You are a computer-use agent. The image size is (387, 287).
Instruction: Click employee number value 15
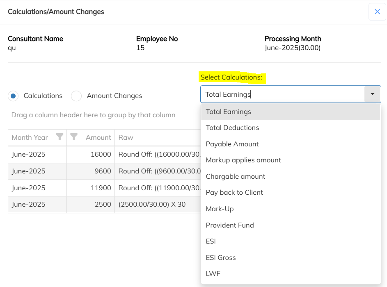click(140, 48)
